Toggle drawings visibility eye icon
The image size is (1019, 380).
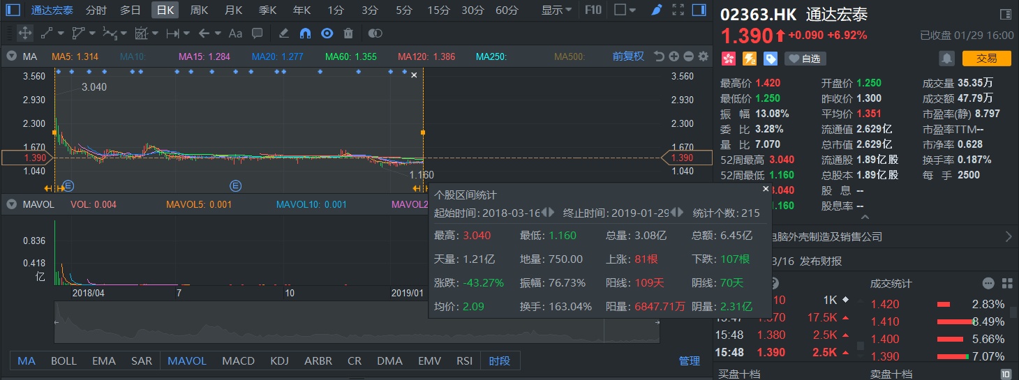(x=327, y=33)
